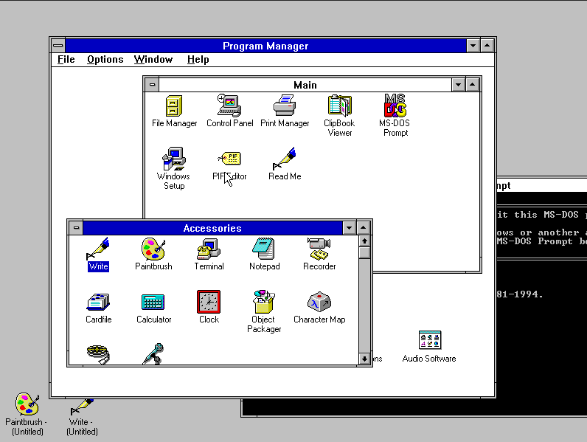
Task: Launch the Calculator accessory
Action: click(x=153, y=303)
